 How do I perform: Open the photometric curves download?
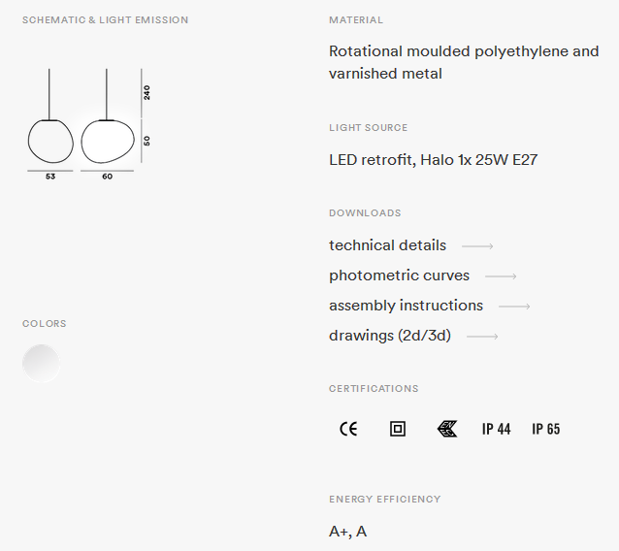pos(399,275)
